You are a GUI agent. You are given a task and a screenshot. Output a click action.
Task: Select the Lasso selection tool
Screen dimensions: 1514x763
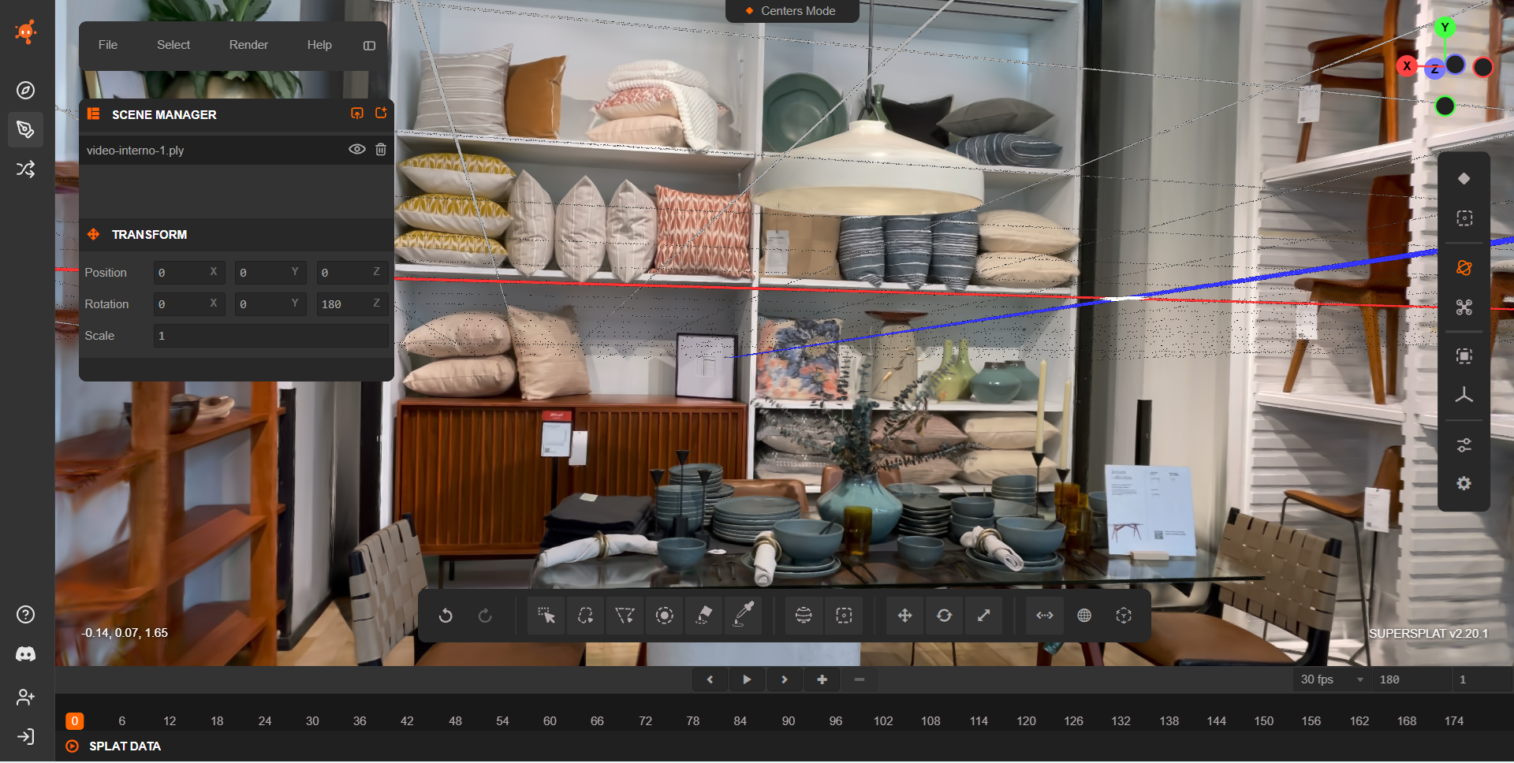pyautogui.click(x=585, y=616)
